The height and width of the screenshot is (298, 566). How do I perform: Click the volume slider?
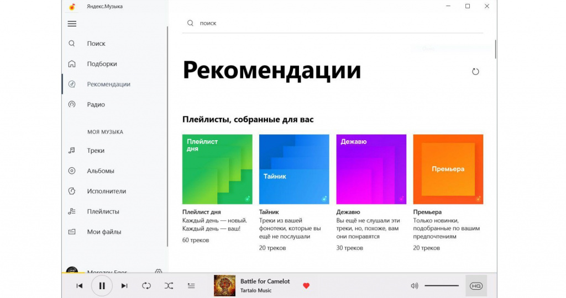(x=442, y=286)
